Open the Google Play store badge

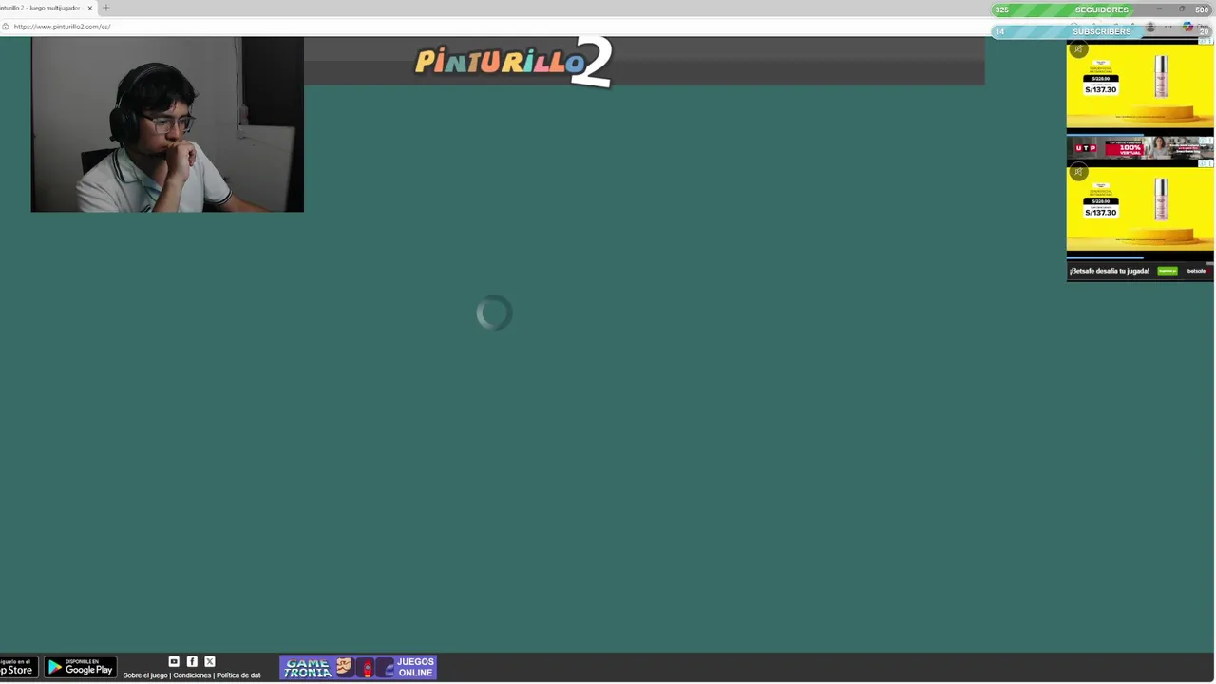pos(80,668)
